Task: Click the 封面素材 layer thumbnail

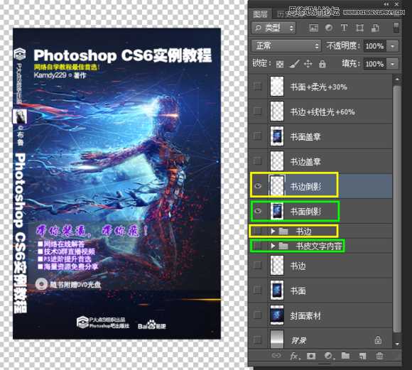Action: coord(277,315)
